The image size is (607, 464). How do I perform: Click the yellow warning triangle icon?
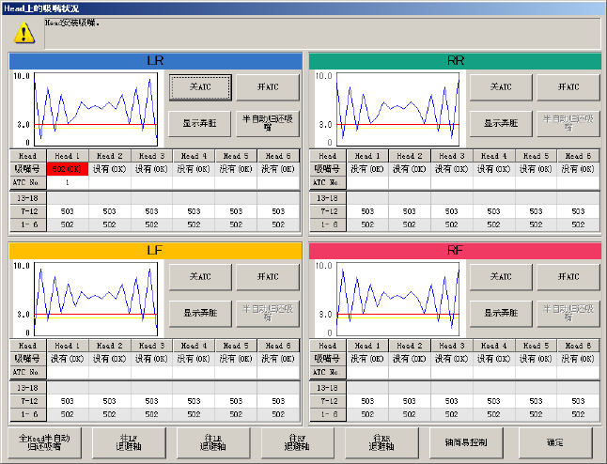(24, 32)
